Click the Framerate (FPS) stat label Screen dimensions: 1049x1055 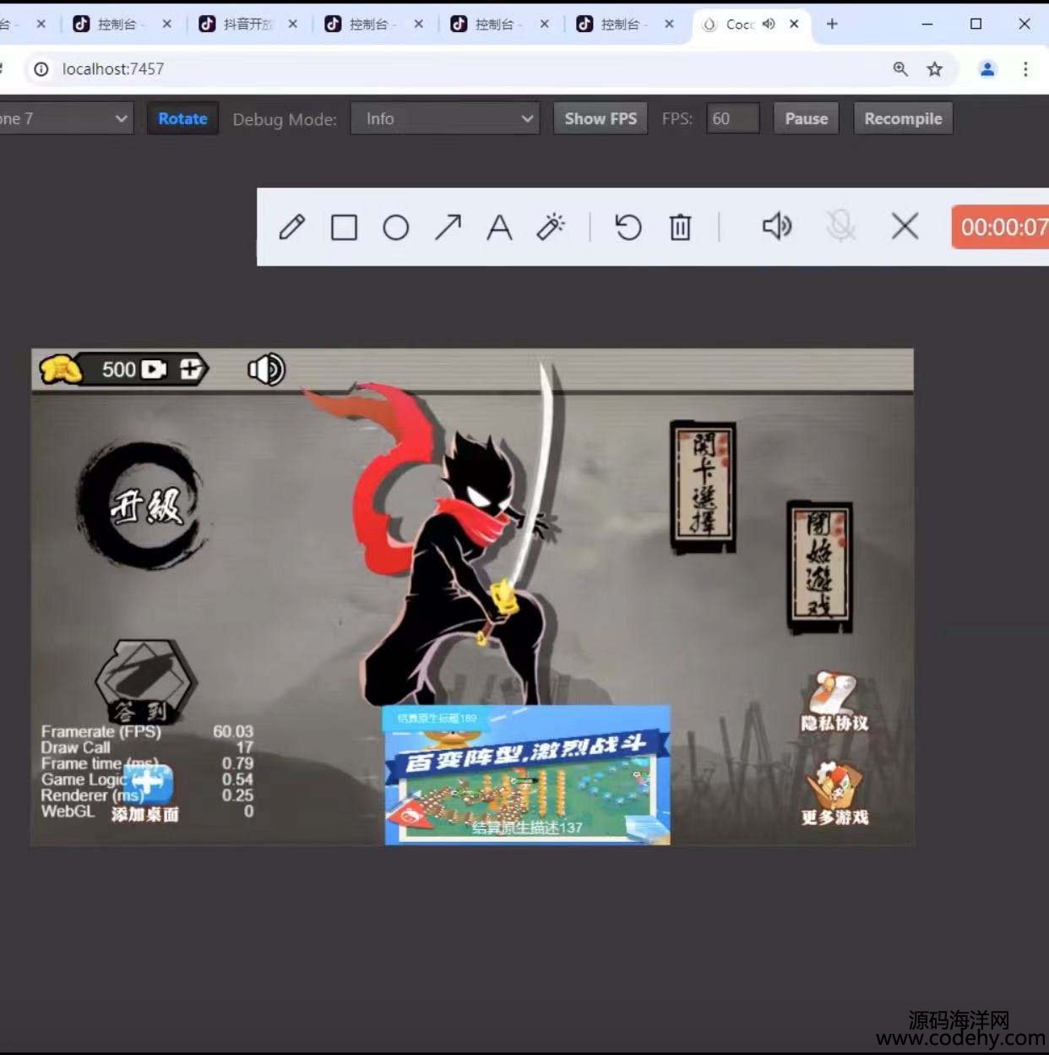coord(101,731)
